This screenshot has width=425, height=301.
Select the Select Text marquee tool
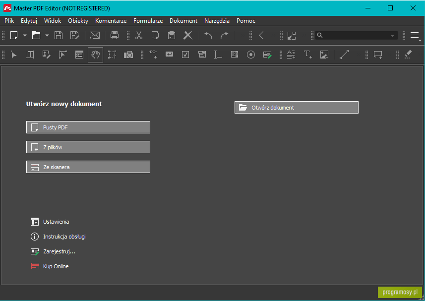112,55
